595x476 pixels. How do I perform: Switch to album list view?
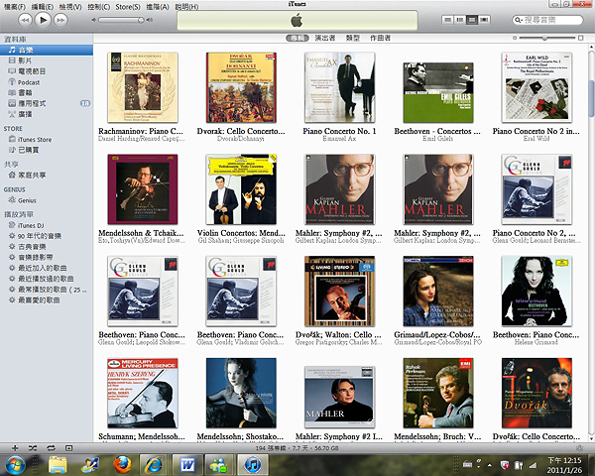[x=460, y=20]
